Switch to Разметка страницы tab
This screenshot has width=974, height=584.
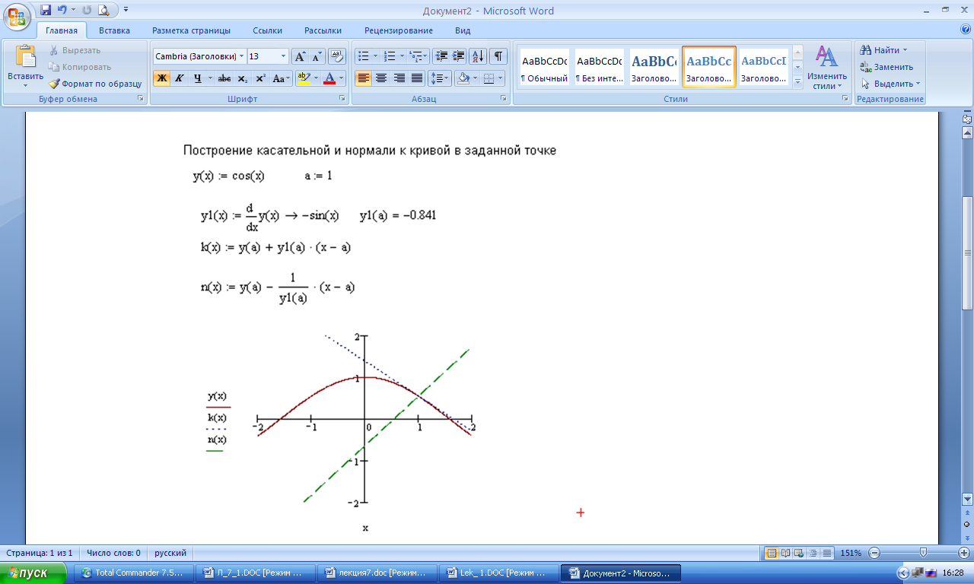(x=191, y=30)
